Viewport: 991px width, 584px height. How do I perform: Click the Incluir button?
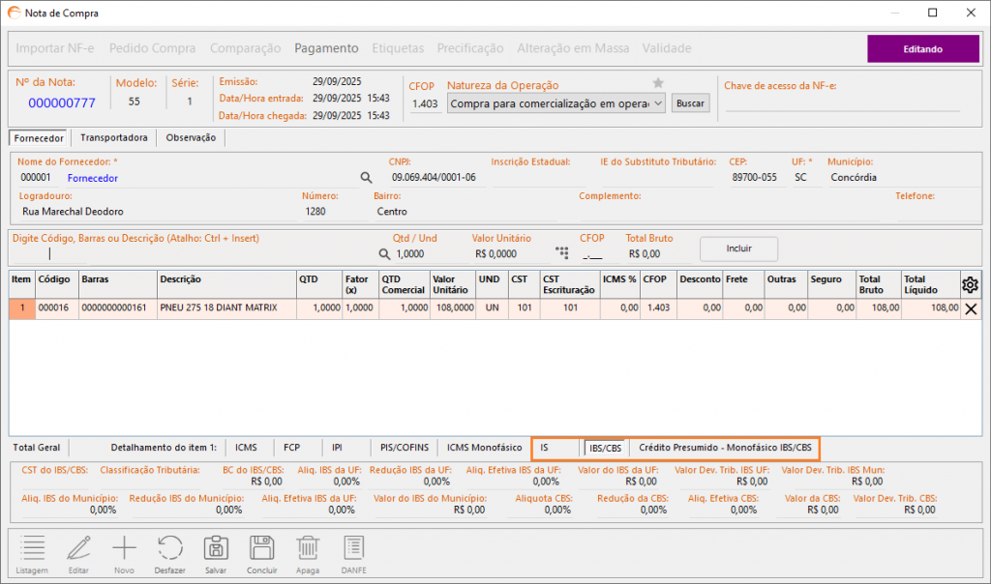pyautogui.click(x=738, y=248)
